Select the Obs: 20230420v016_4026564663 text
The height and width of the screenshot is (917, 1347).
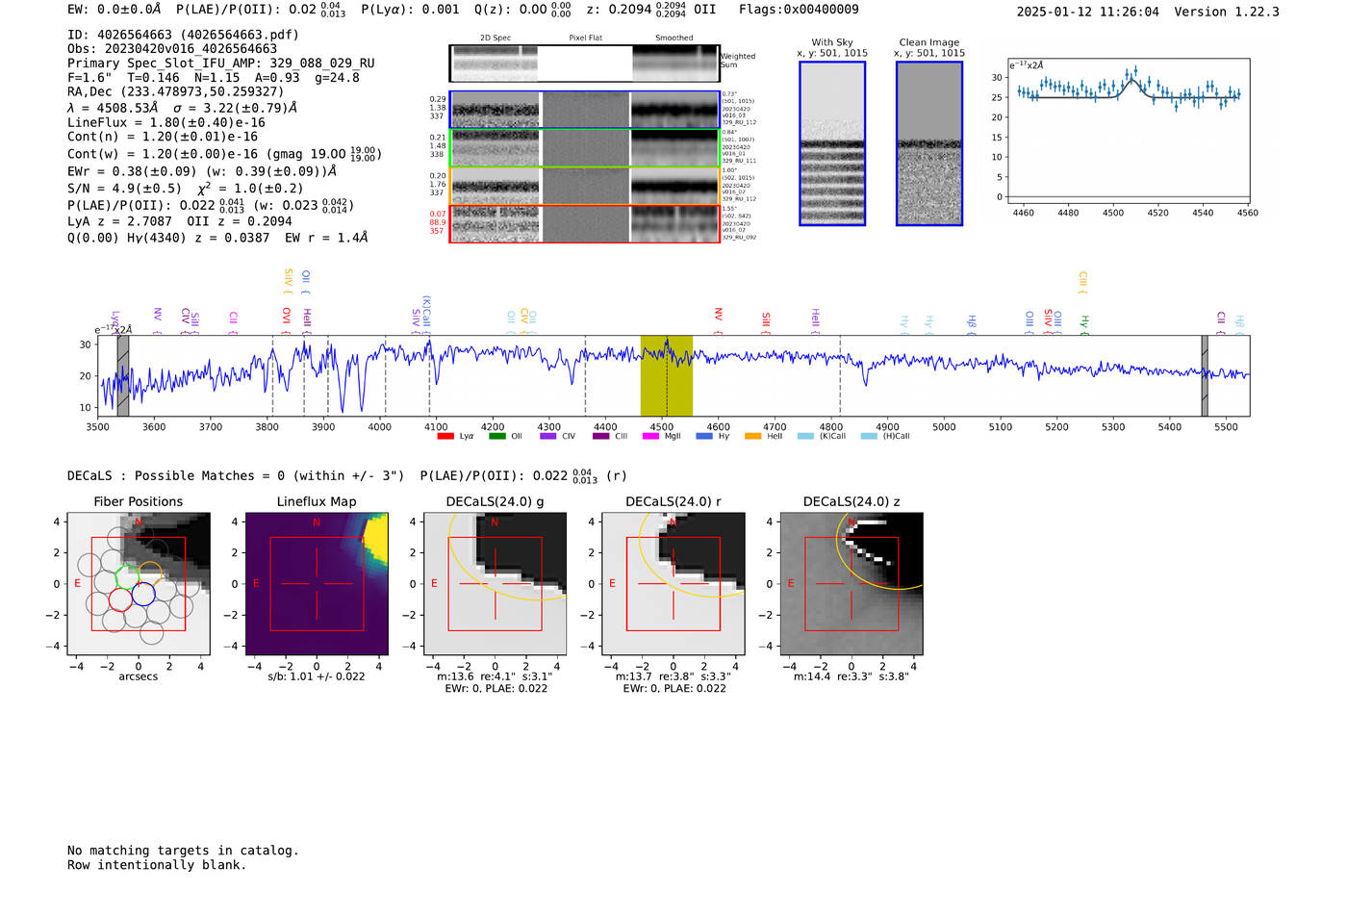pos(172,49)
